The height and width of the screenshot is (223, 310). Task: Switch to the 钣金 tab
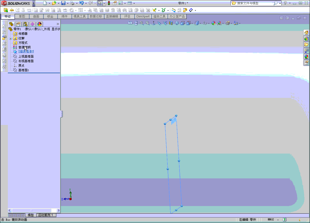click(50, 16)
